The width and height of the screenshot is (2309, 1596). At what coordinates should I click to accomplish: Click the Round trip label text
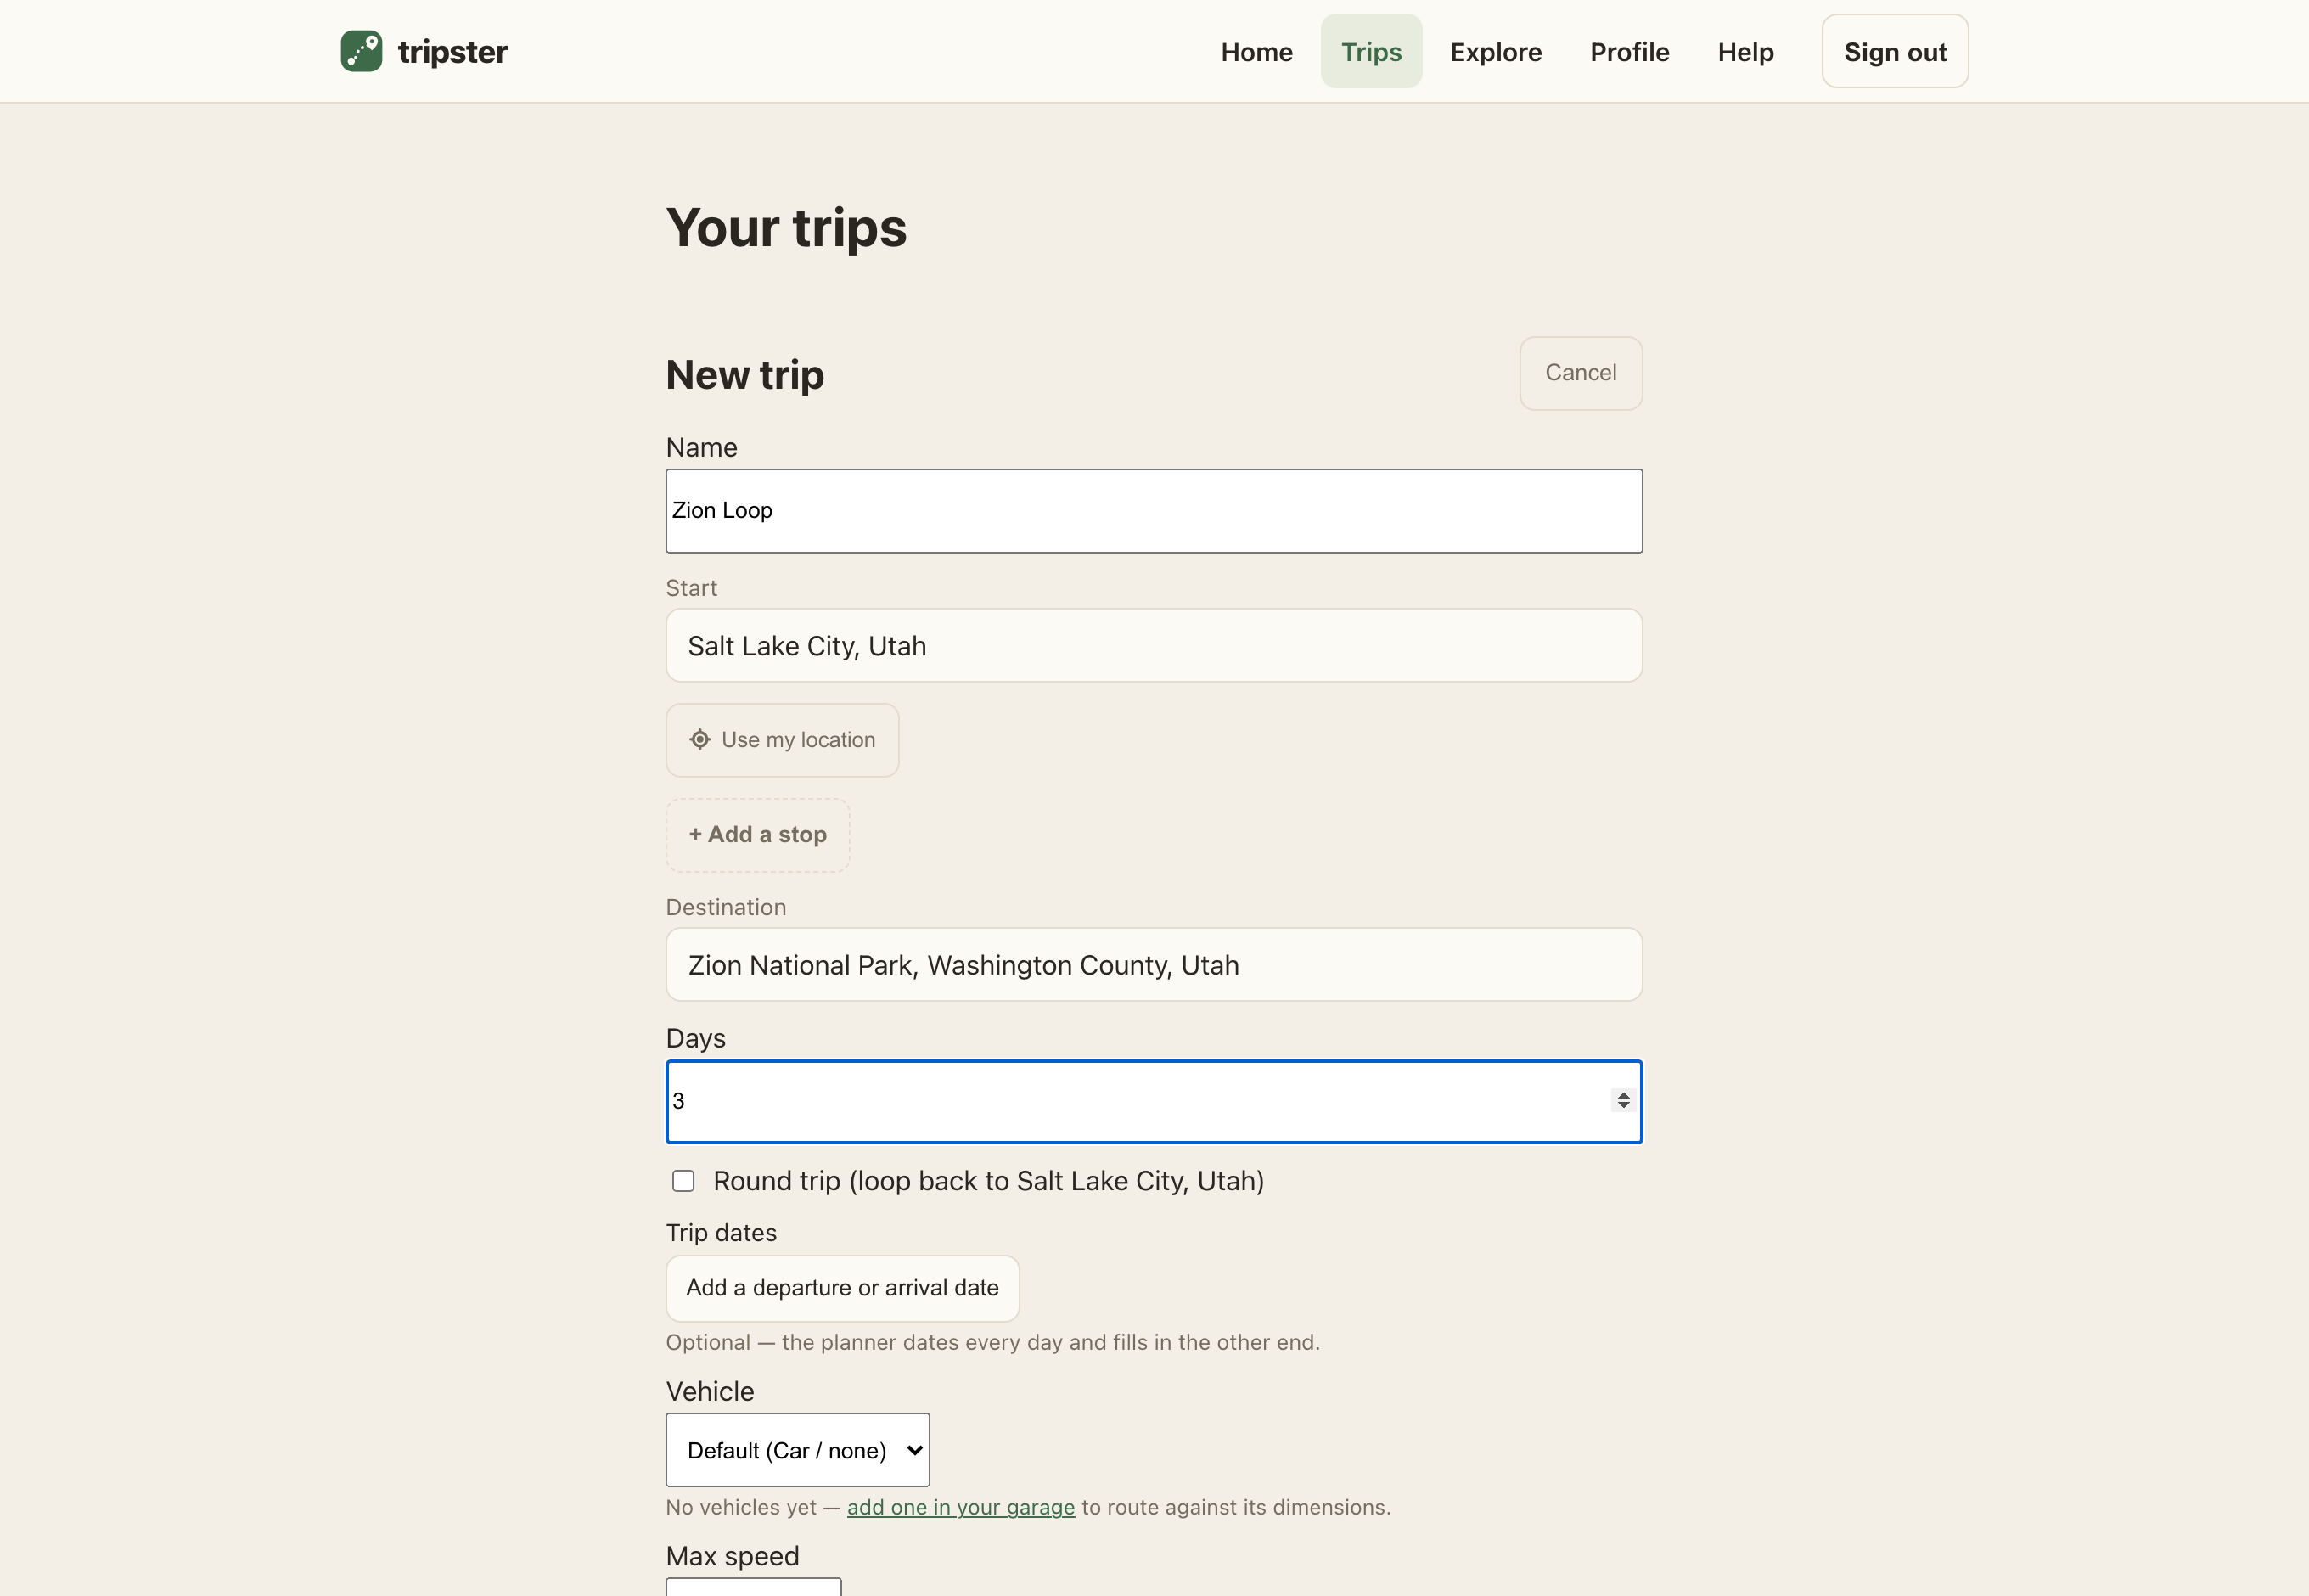988,1181
